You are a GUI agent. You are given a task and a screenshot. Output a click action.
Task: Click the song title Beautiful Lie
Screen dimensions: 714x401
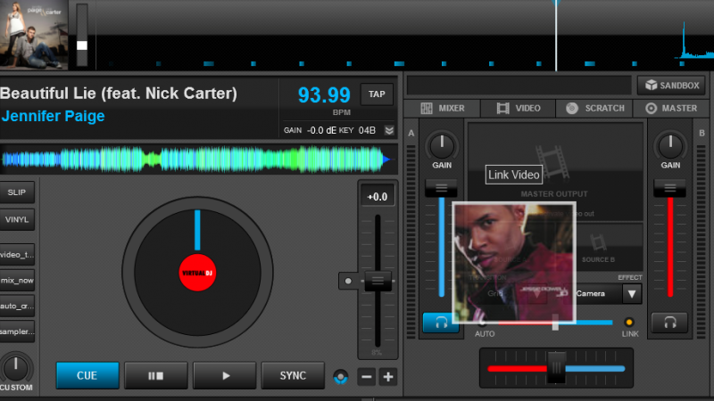[x=119, y=94]
